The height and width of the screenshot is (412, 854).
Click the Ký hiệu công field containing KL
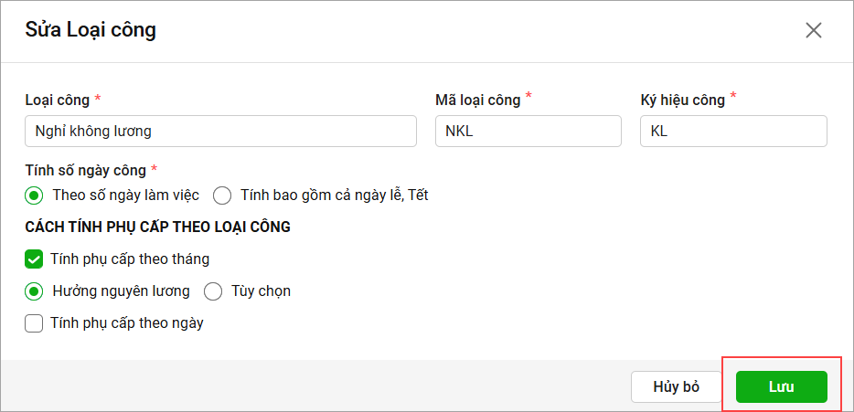tap(733, 131)
